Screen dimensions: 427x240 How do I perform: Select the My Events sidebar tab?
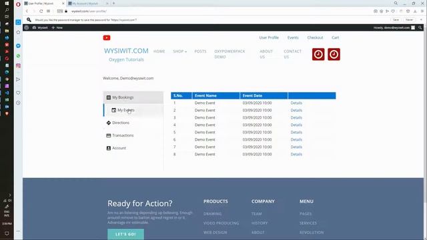coord(133,110)
